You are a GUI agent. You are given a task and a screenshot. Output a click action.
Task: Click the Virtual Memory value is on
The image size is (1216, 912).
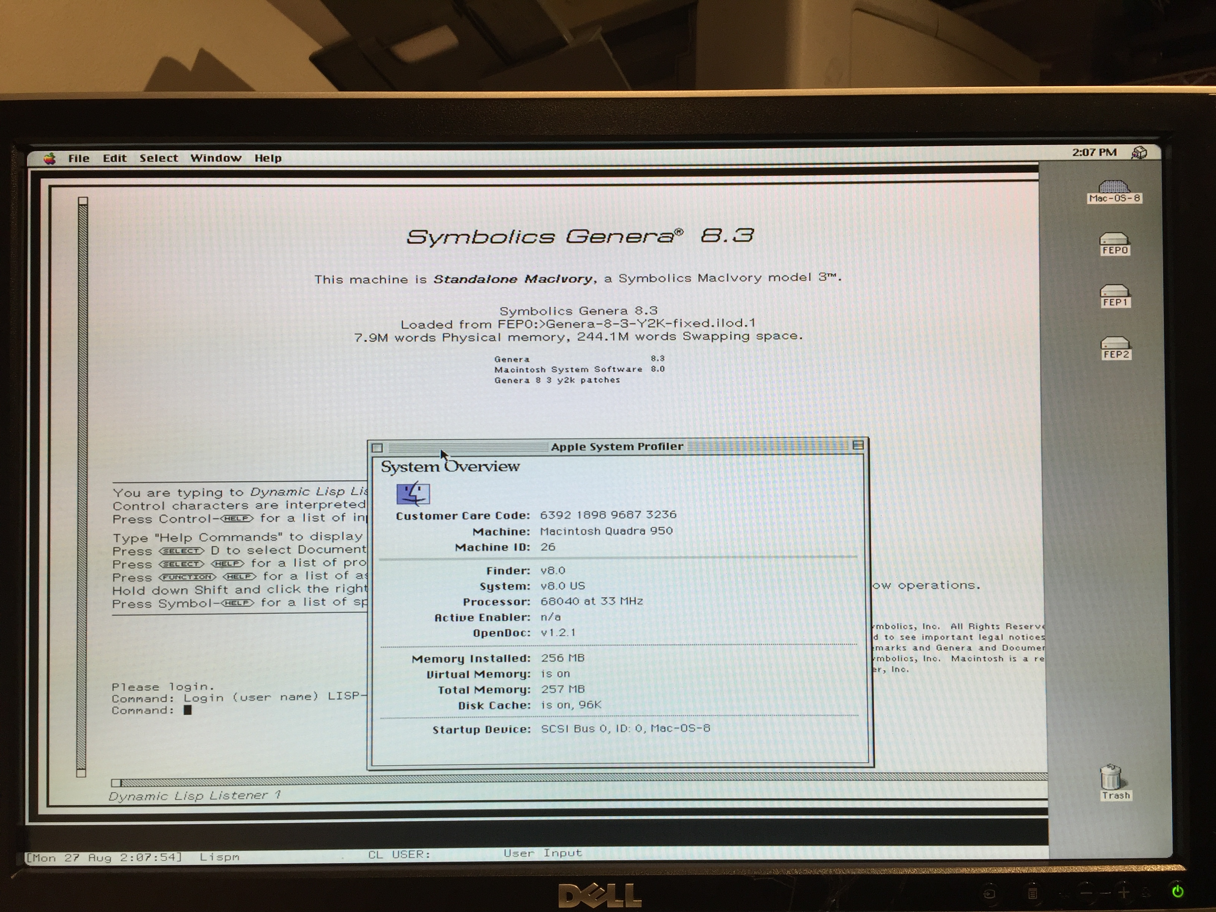pyautogui.click(x=556, y=674)
